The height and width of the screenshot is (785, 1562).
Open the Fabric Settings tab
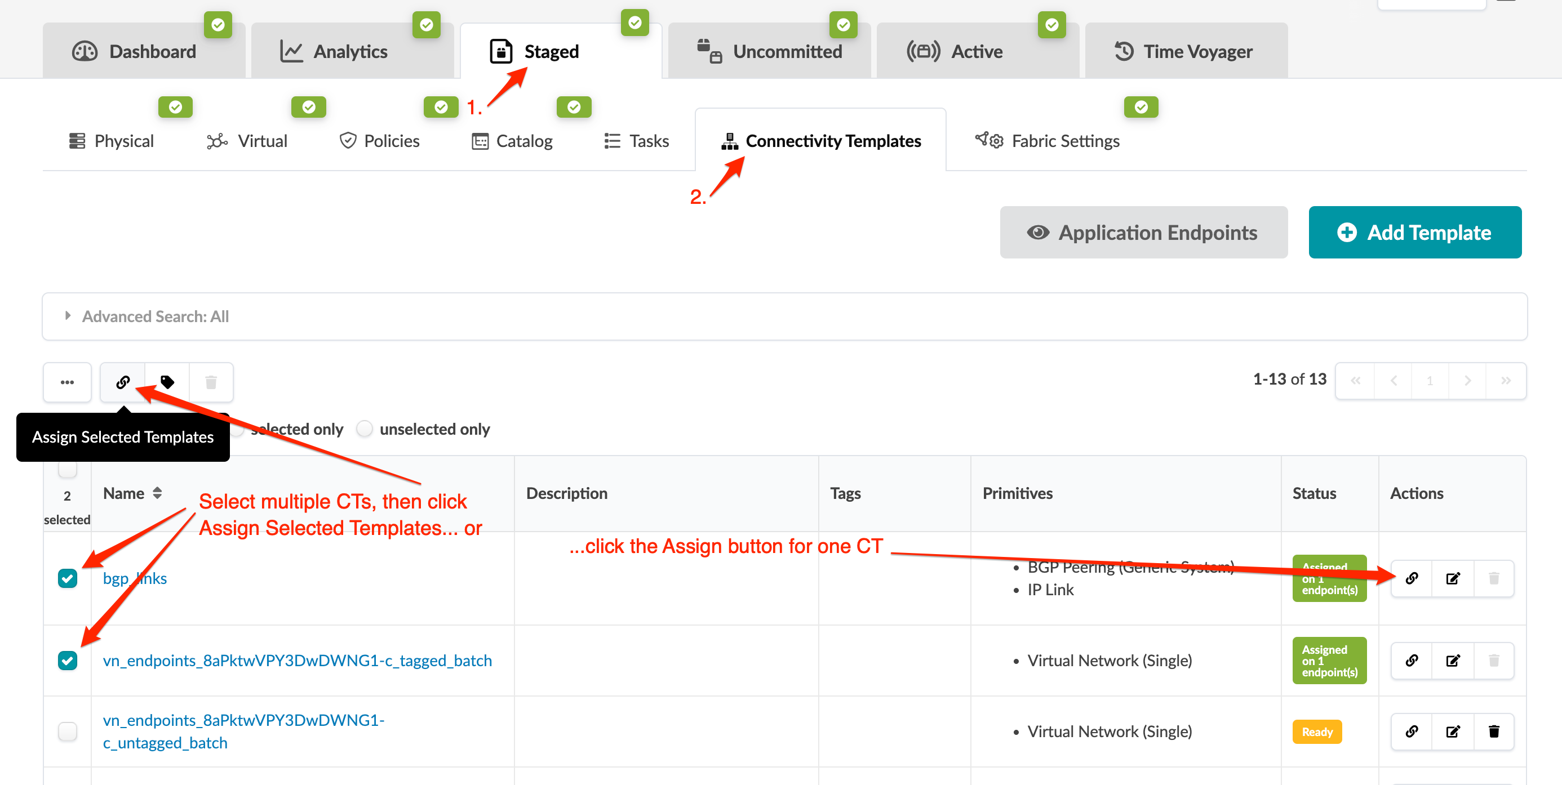coord(1048,141)
